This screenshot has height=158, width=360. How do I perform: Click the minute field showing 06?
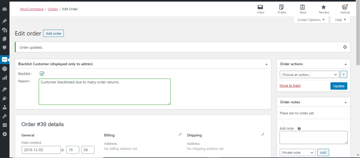pos(88,150)
